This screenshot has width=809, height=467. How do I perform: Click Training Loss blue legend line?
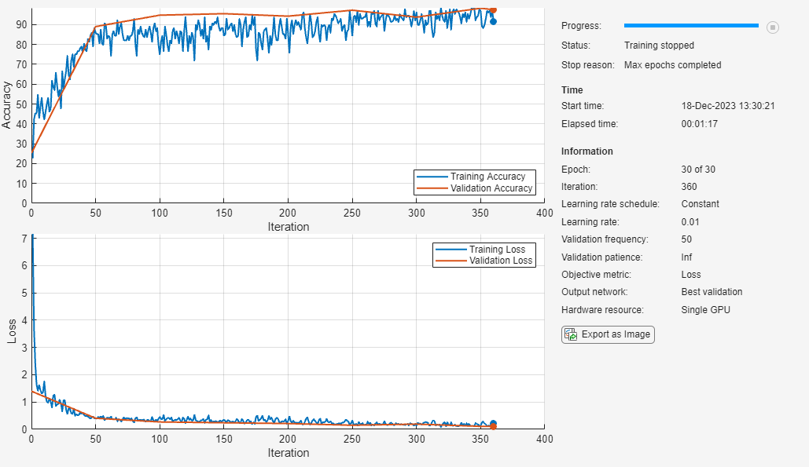point(450,250)
